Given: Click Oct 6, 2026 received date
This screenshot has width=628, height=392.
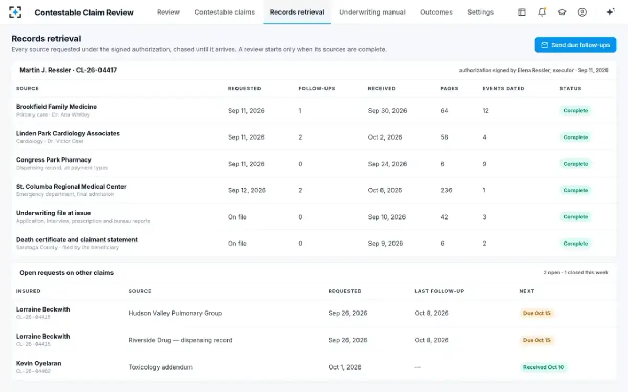Looking at the screenshot, I should coord(385,190).
